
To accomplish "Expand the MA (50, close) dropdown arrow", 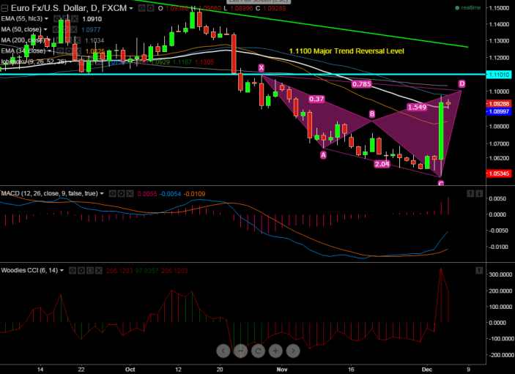I will point(45,29).
